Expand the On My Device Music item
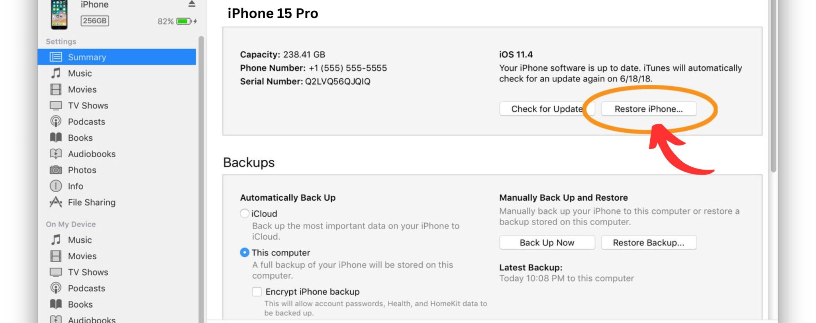The image size is (816, 323). tap(56, 240)
